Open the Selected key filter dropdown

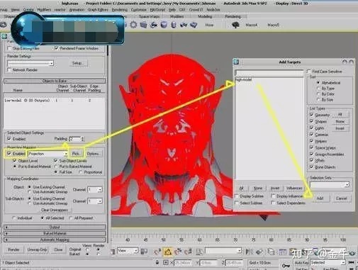coord(328,262)
